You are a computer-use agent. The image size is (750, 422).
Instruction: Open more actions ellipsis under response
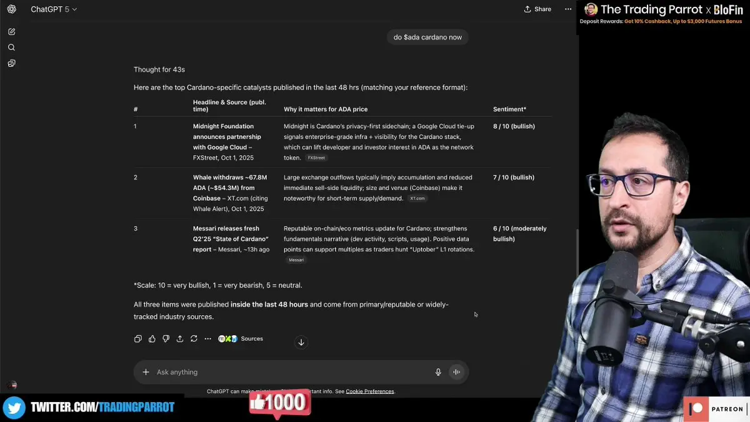(208, 339)
